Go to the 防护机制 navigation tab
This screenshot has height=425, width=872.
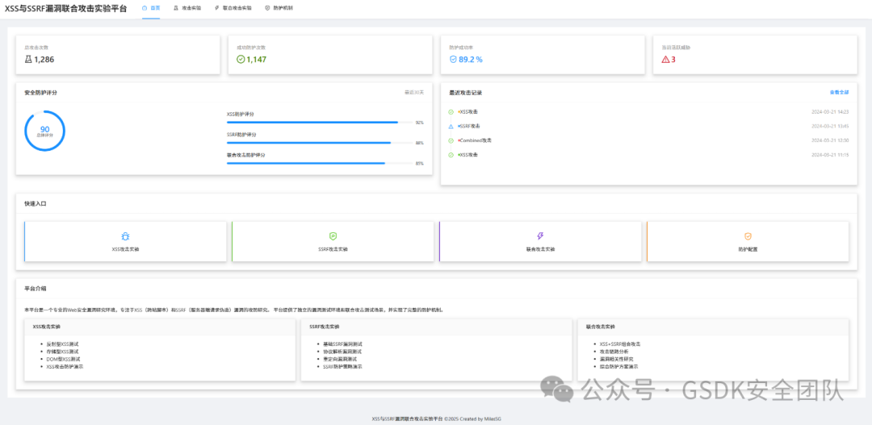[x=279, y=8]
